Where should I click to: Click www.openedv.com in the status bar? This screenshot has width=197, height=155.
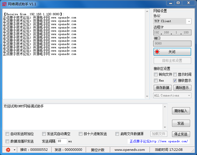coord(130,150)
